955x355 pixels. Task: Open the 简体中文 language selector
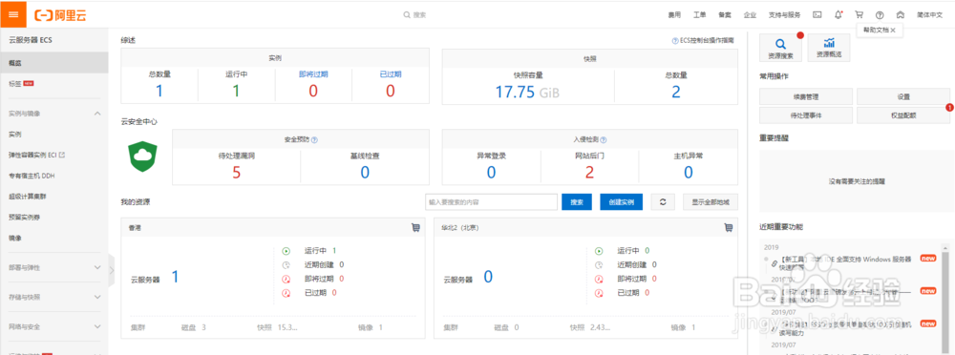pos(929,14)
